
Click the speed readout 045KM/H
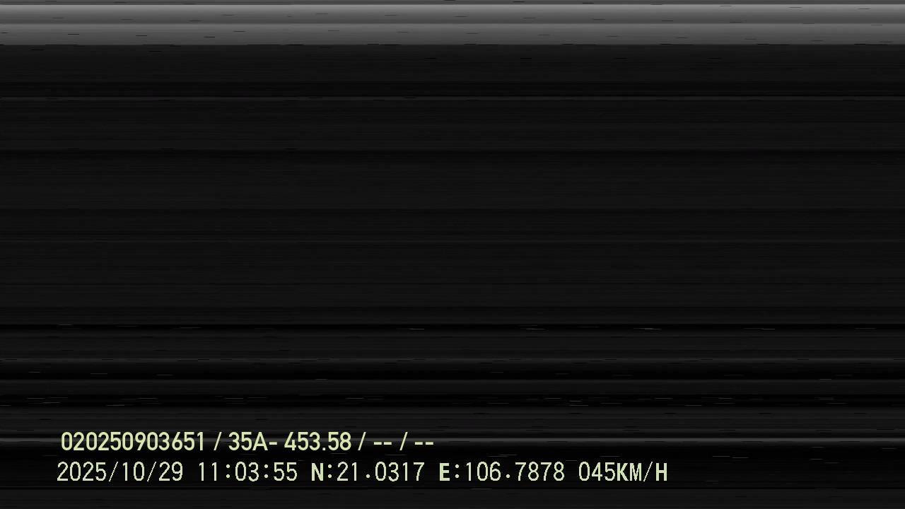tap(623, 472)
